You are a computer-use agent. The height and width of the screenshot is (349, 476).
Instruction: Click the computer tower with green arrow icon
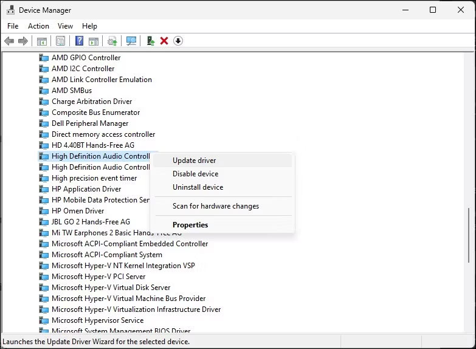pyautogui.click(x=150, y=41)
